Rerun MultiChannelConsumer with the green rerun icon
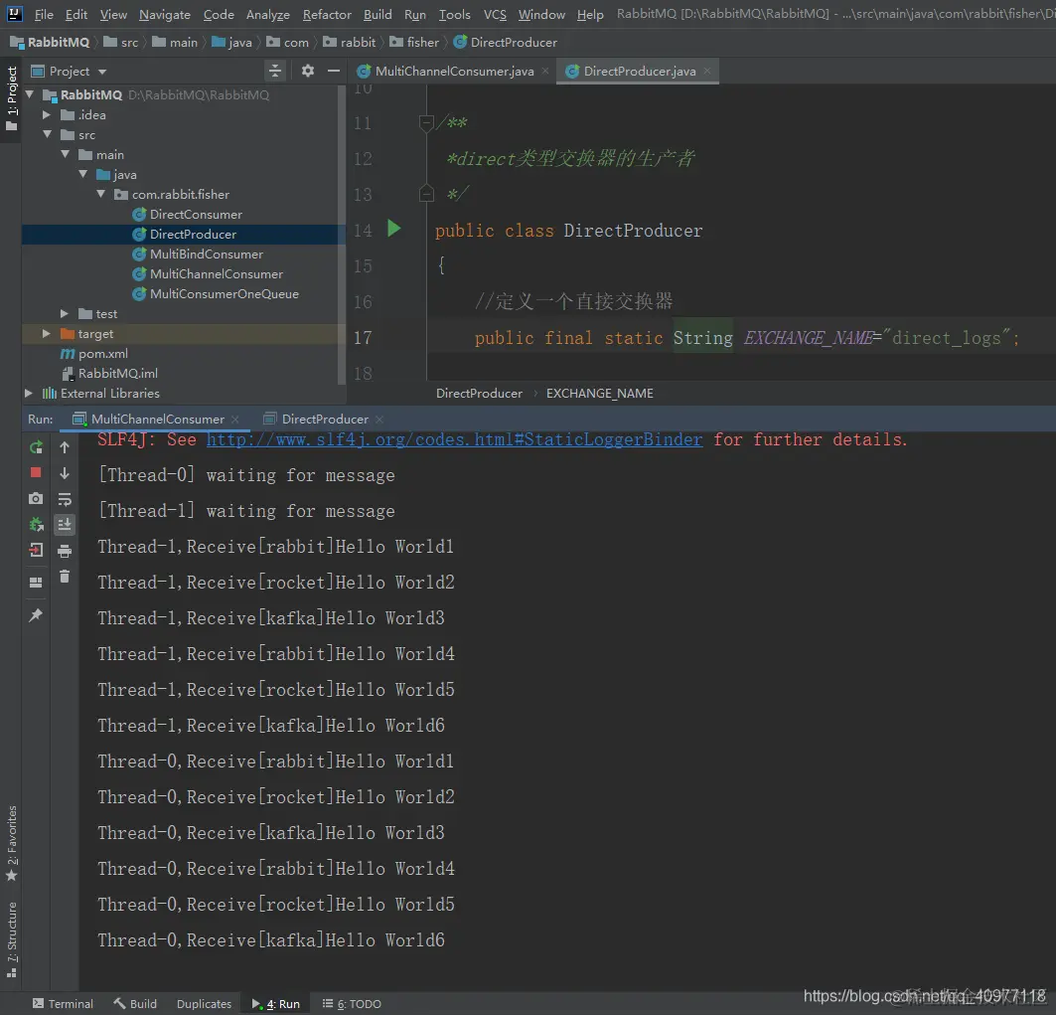The height and width of the screenshot is (1015, 1056). pos(37,447)
